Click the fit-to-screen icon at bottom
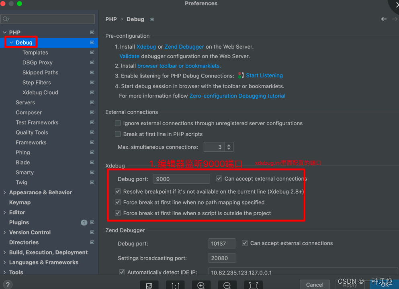399x289 pixels. pyautogui.click(x=253, y=285)
